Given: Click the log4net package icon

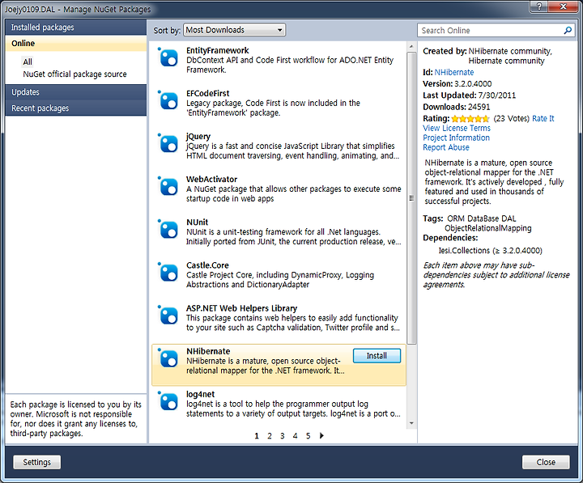Looking at the screenshot, I should pos(168,401).
